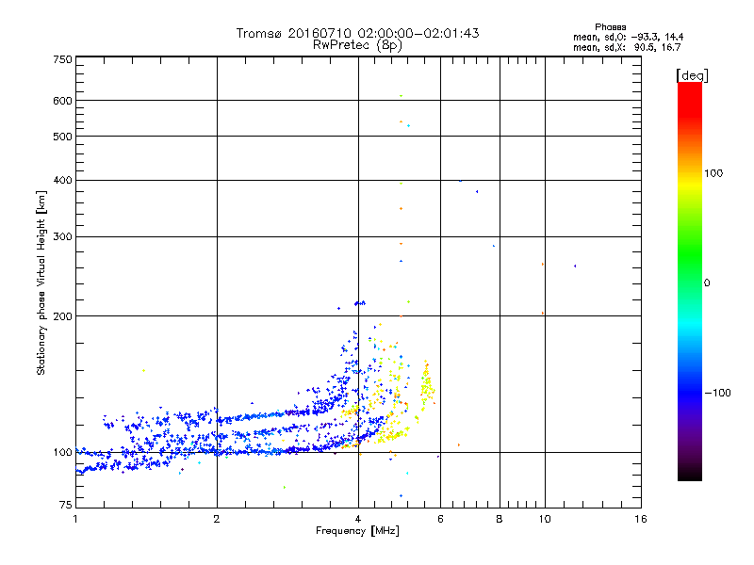Screen dimensions: 754x565
Task: Click the x-axis label '8'
Action: 500,519
